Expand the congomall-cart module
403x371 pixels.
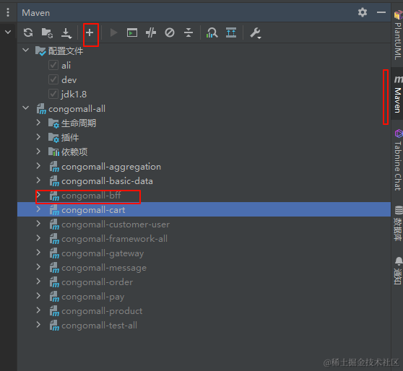pos(38,209)
